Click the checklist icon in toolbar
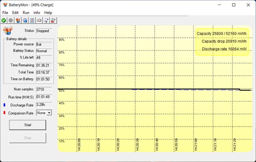 click(32, 20)
